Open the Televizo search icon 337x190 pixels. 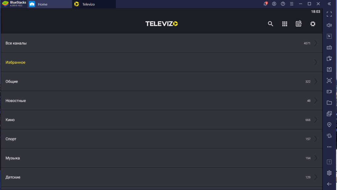click(x=271, y=24)
